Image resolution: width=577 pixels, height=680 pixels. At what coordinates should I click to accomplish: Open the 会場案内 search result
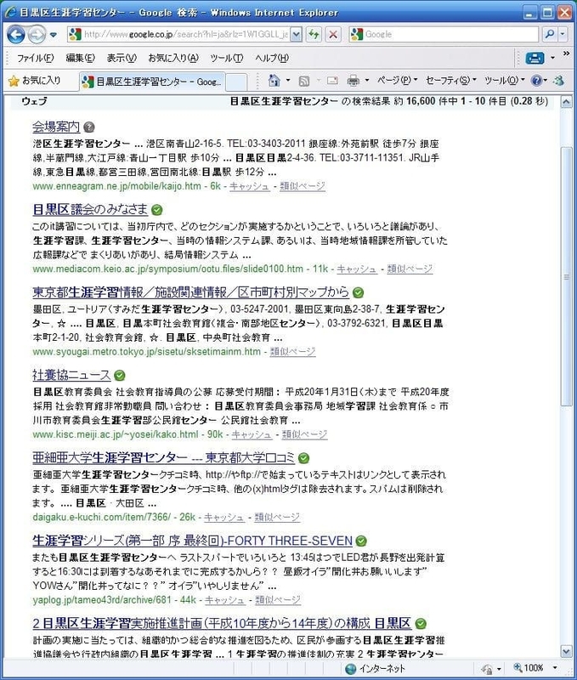click(56, 127)
